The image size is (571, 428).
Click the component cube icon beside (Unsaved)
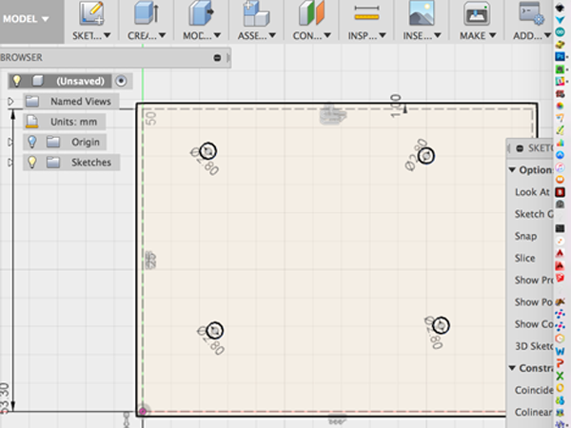pos(37,81)
